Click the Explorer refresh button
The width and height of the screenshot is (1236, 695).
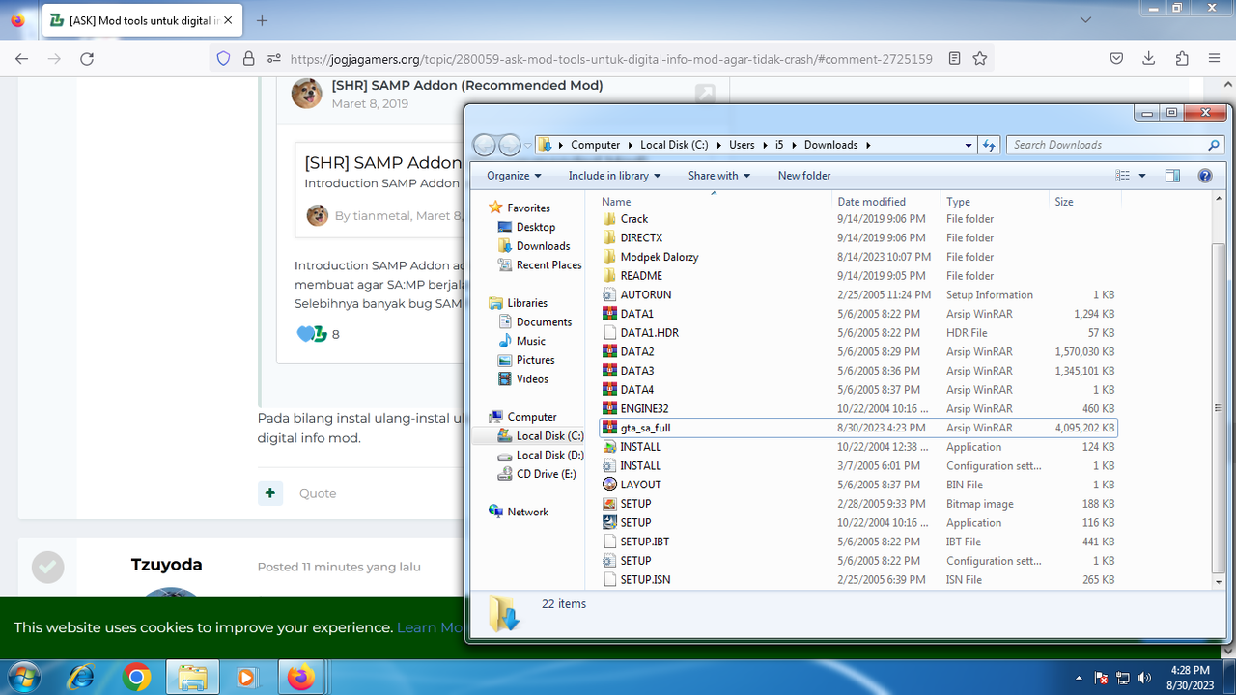pos(989,145)
